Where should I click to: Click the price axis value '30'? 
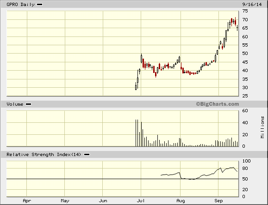(x=245, y=87)
